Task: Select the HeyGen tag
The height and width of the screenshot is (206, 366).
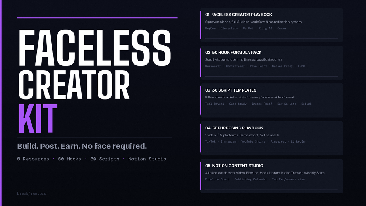Action: (x=210, y=28)
